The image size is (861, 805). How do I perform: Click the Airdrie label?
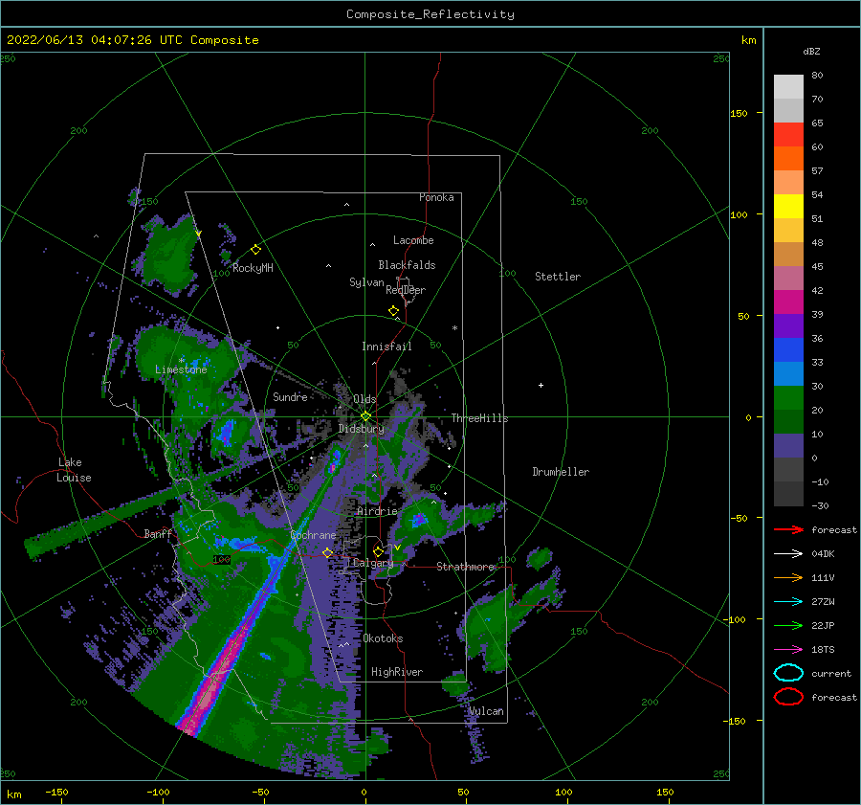click(377, 511)
